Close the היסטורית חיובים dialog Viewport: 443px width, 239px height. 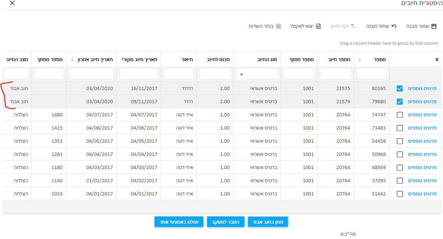12,3
